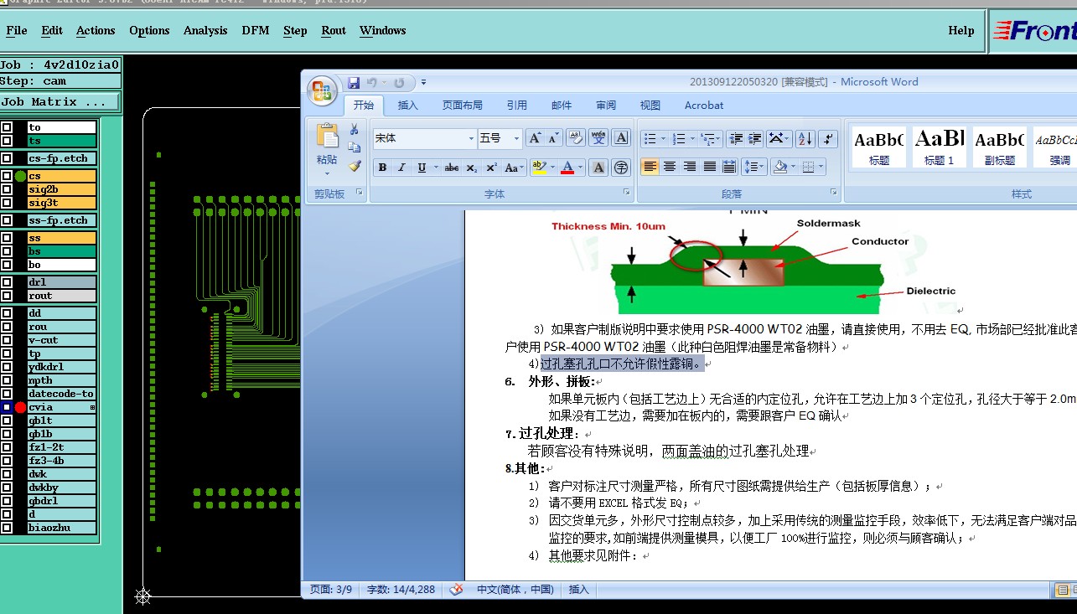Open line spacing dropdown
This screenshot has width=1077, height=614.
click(x=754, y=167)
